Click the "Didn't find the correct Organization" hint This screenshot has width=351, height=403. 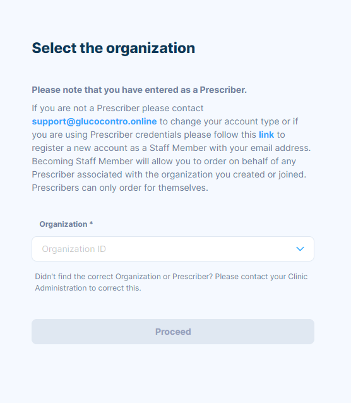pos(171,277)
